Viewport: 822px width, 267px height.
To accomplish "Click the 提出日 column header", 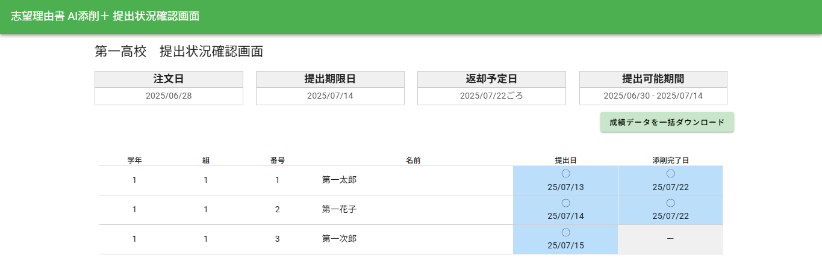I will [x=565, y=161].
